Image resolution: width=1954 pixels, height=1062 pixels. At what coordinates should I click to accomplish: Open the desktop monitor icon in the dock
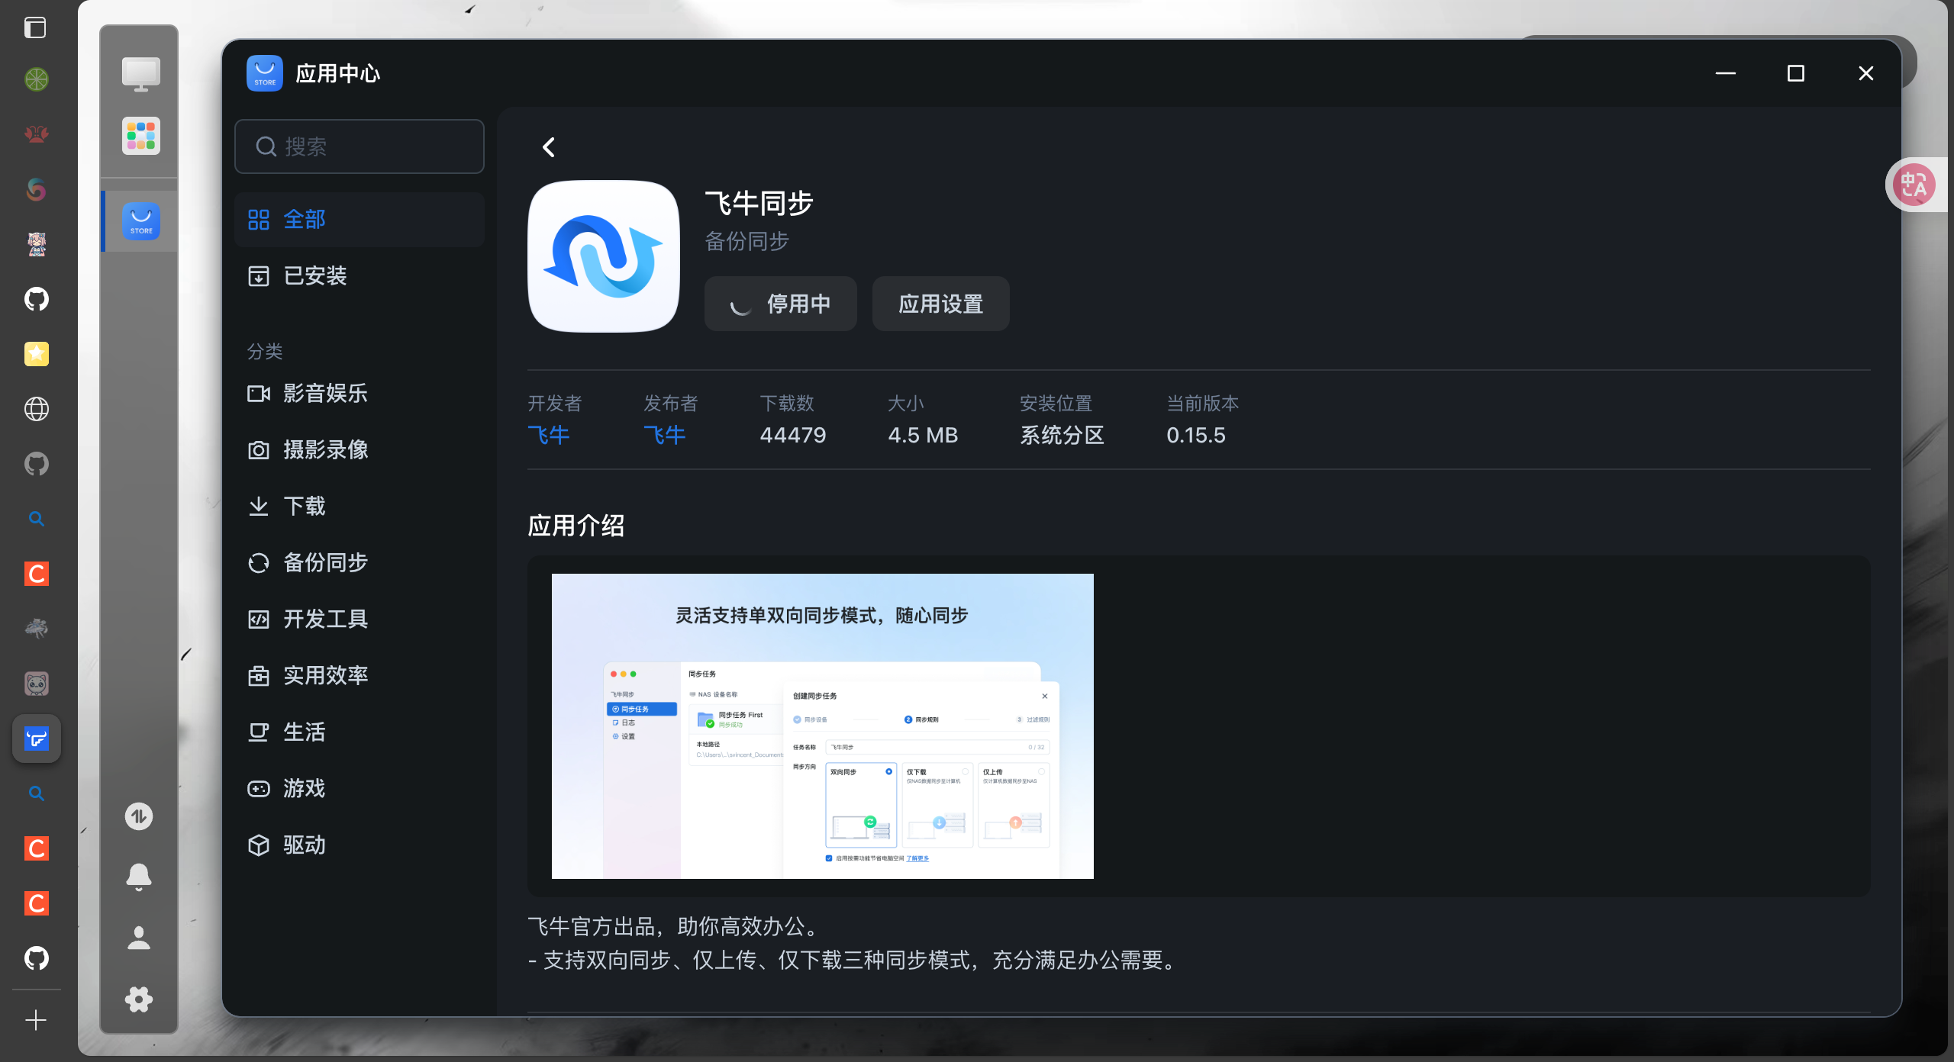[x=141, y=75]
